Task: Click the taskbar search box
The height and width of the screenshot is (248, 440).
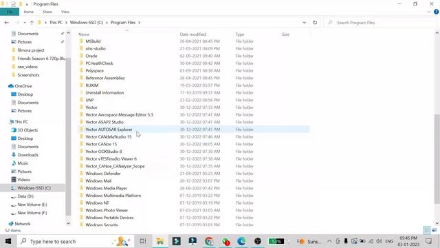Action: click(x=75, y=241)
